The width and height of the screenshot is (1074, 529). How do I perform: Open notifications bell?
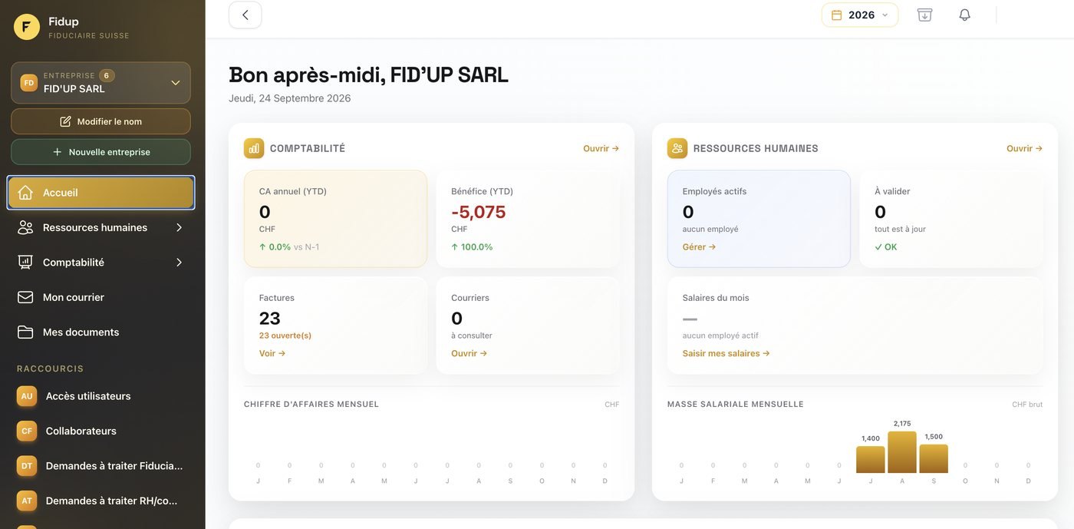965,15
